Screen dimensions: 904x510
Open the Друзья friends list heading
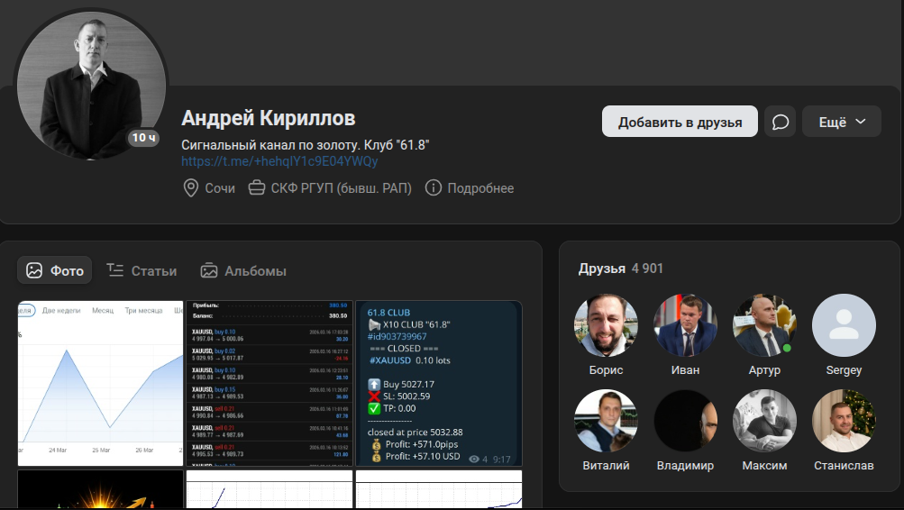coord(602,269)
